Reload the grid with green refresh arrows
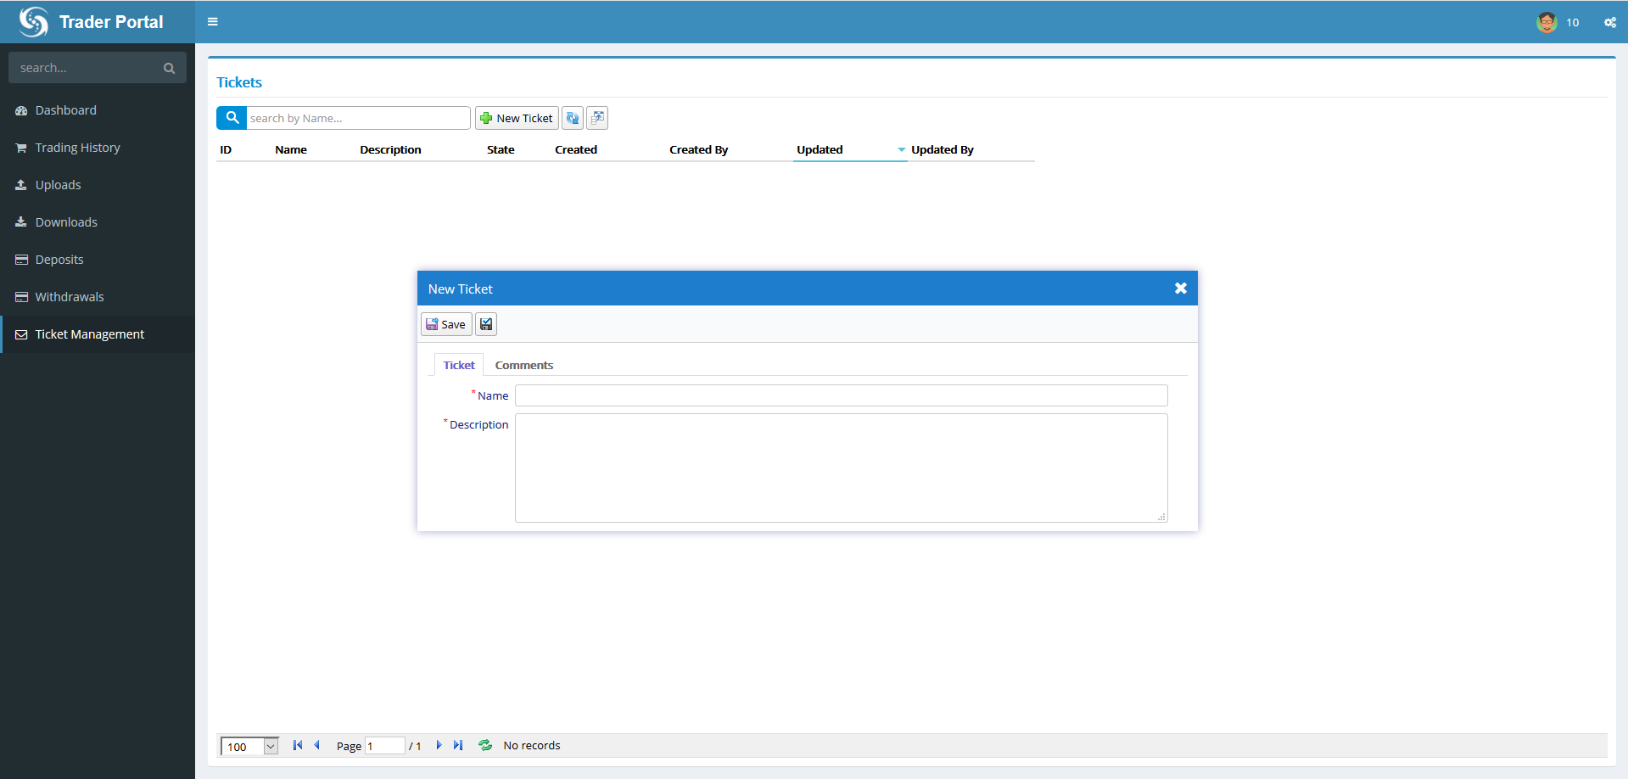The image size is (1628, 779). pos(485,745)
